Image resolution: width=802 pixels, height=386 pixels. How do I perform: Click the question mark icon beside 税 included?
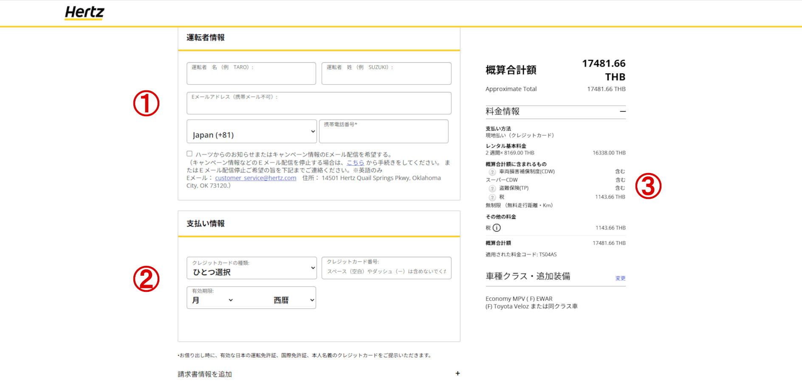point(493,197)
